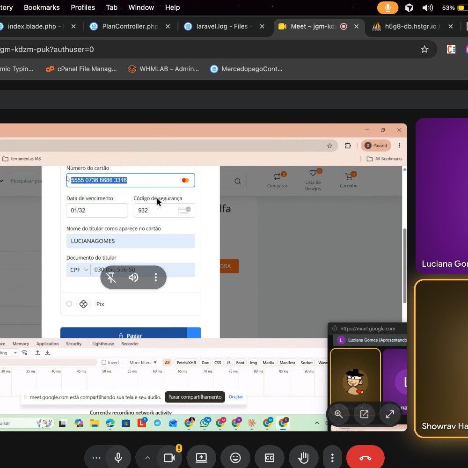Click the Paused profile chip in the shared browser
Image resolution: width=468 pixels, height=468 pixels.
coord(376,146)
